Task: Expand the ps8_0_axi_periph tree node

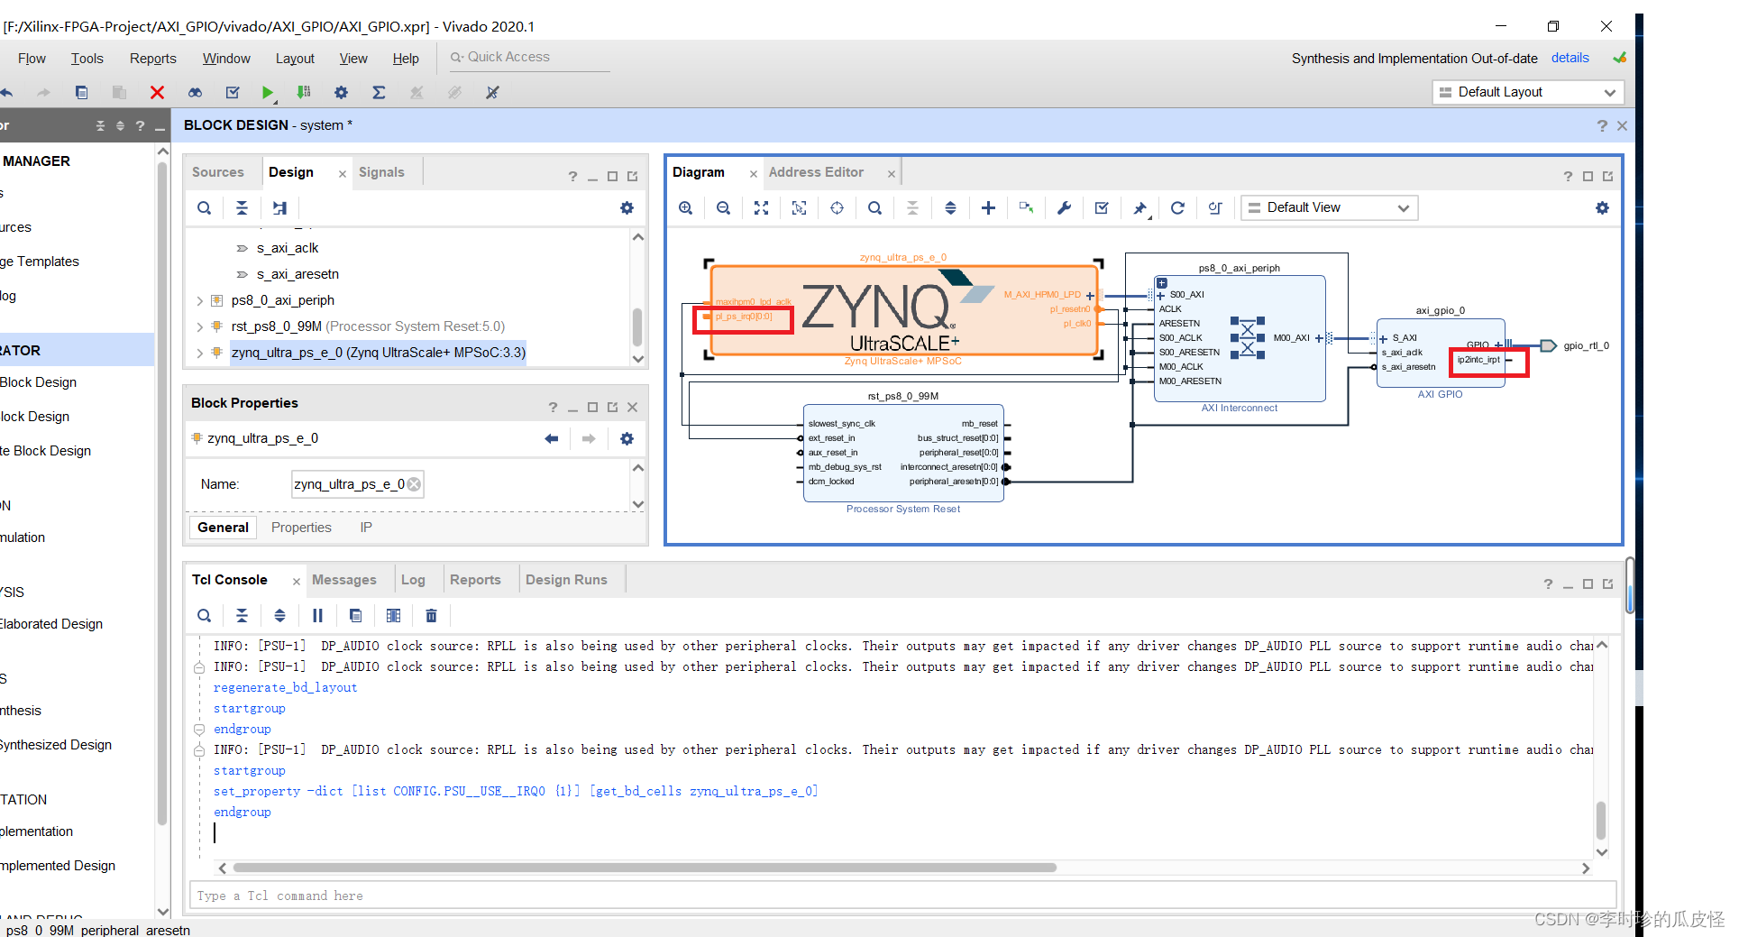Action: [x=199, y=301]
